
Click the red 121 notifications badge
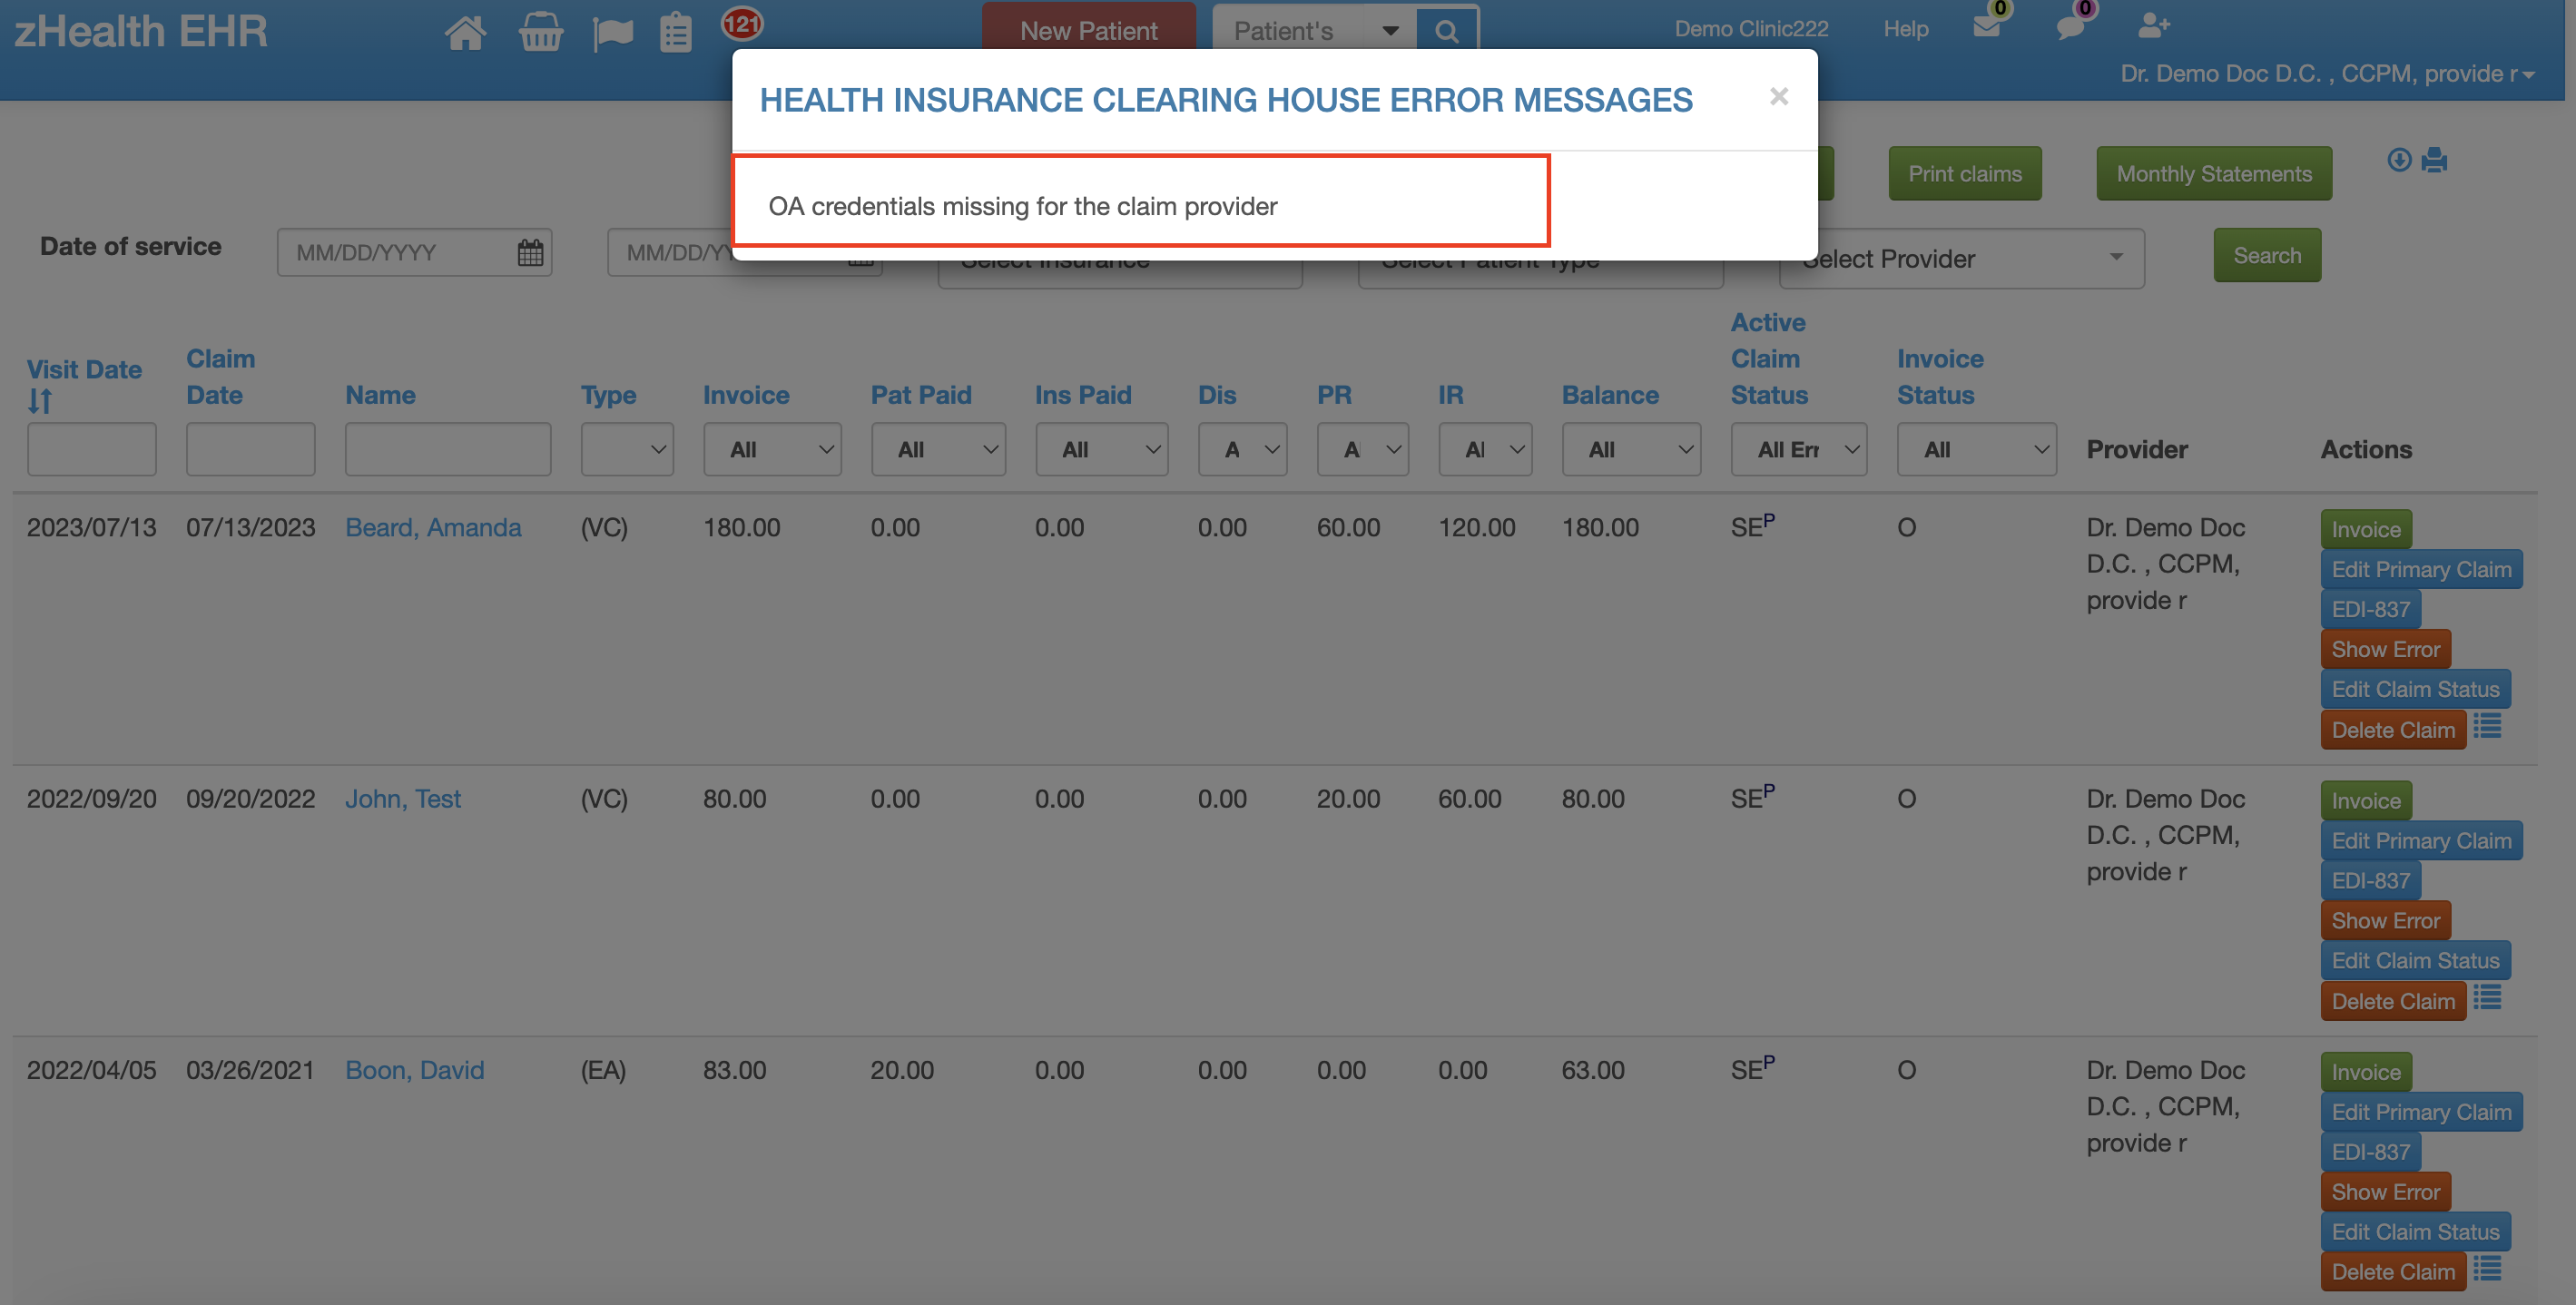tap(743, 25)
